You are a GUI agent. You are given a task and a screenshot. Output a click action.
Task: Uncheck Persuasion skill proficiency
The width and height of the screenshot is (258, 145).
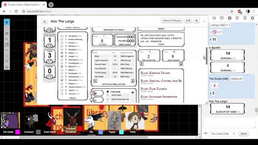coord(62,80)
